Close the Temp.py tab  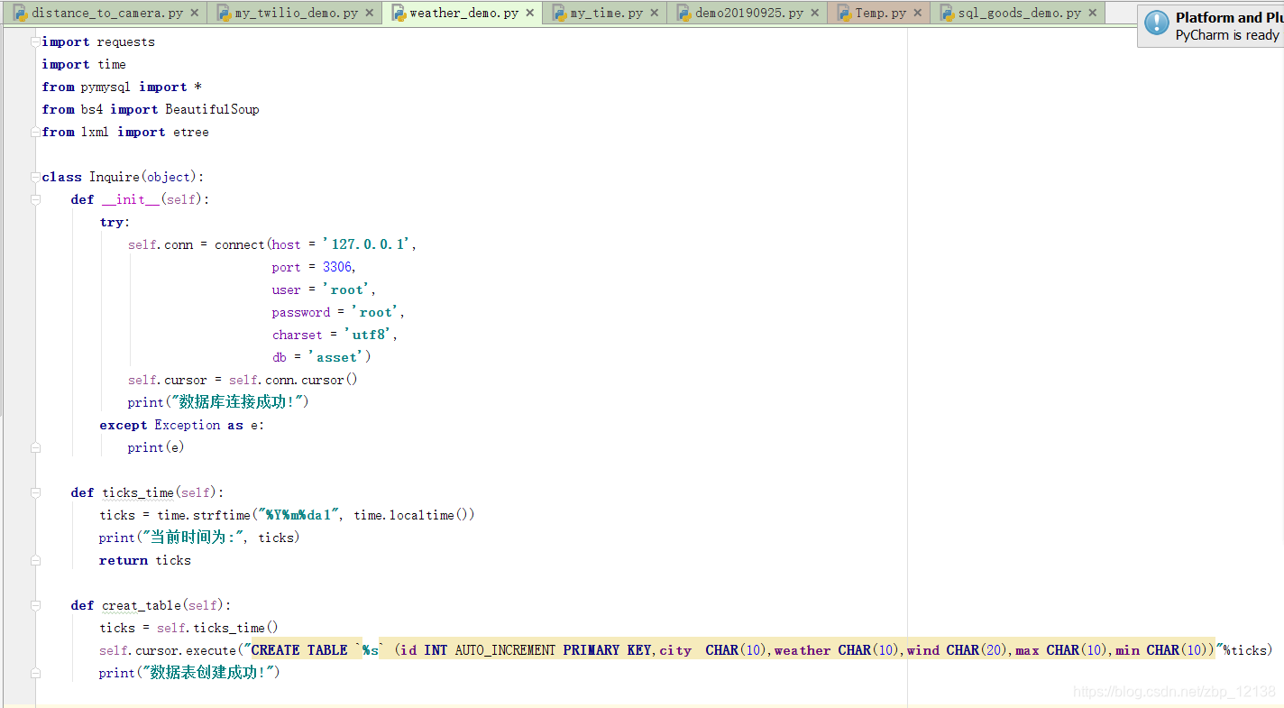918,13
